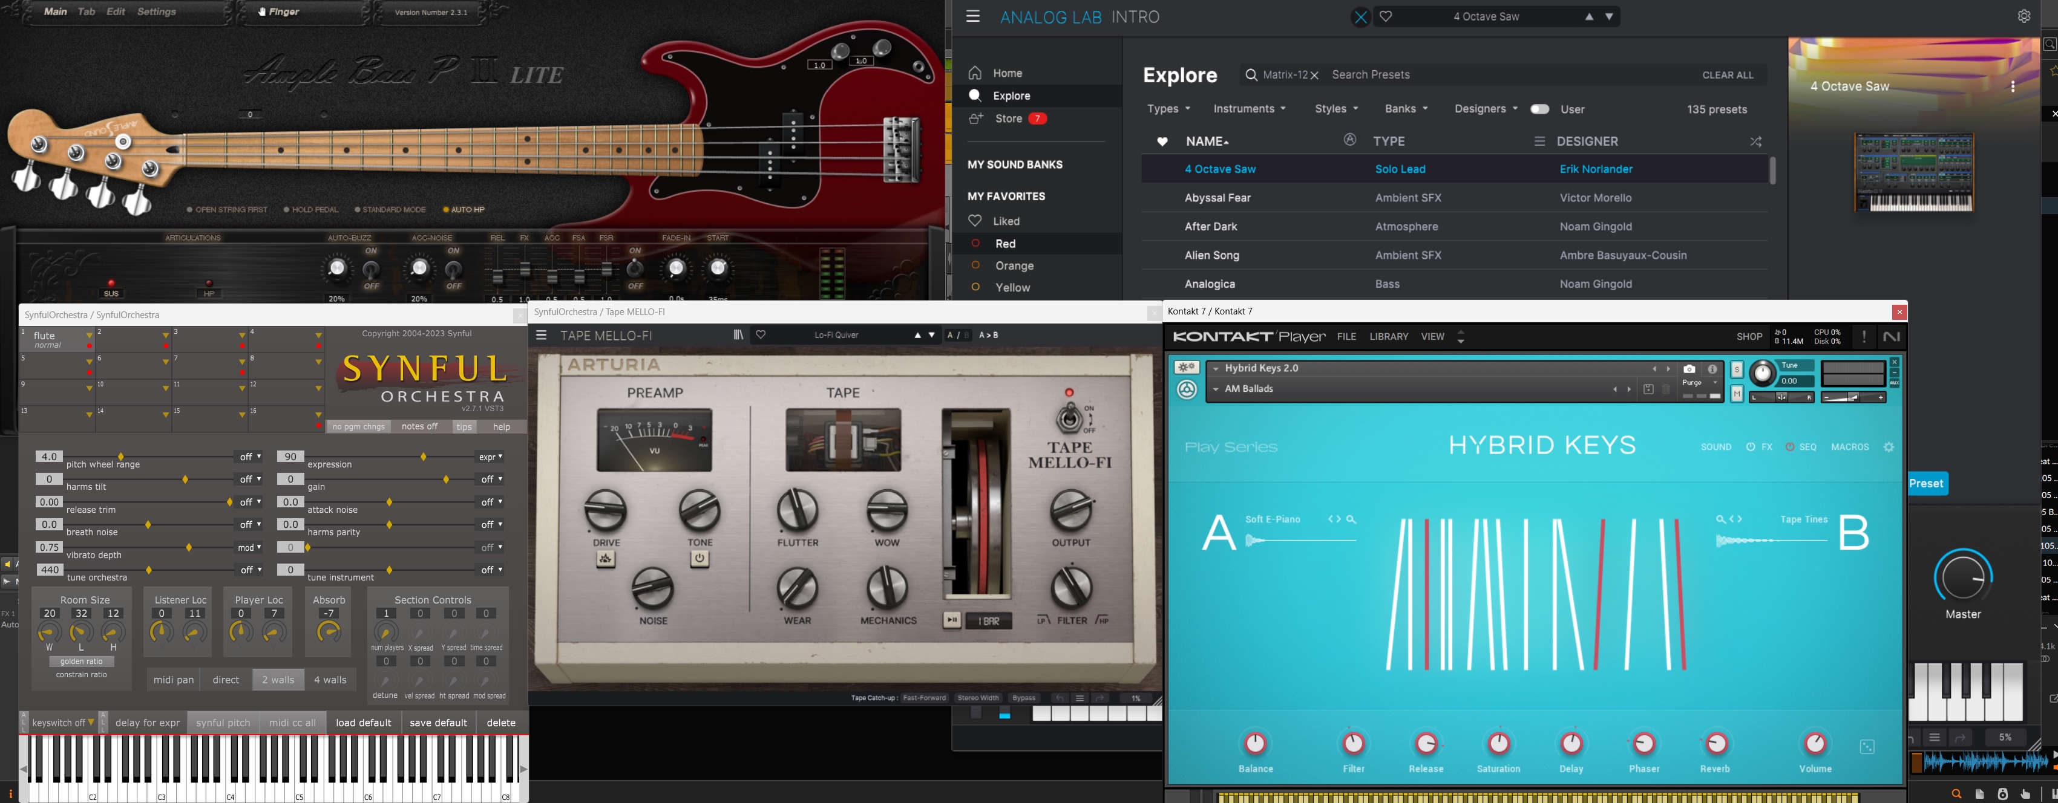Viewport: 2058px width, 803px height.
Task: Open Hybrid Keys settings cog
Action: coord(1889,447)
